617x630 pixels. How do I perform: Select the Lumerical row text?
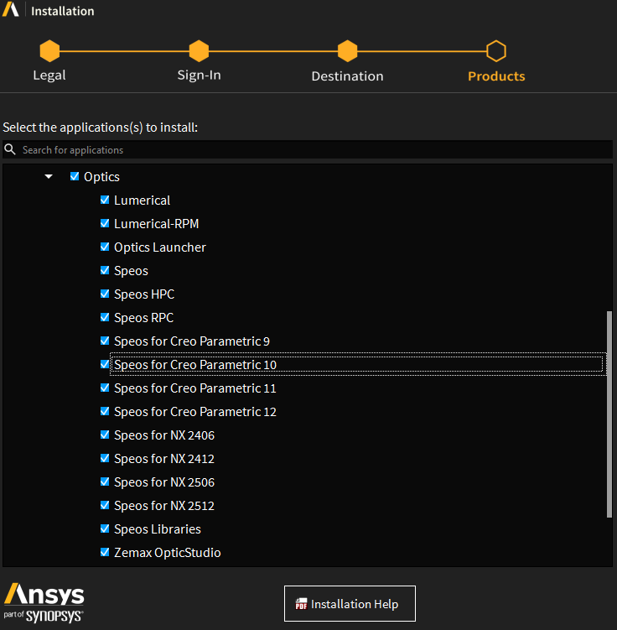coord(143,200)
